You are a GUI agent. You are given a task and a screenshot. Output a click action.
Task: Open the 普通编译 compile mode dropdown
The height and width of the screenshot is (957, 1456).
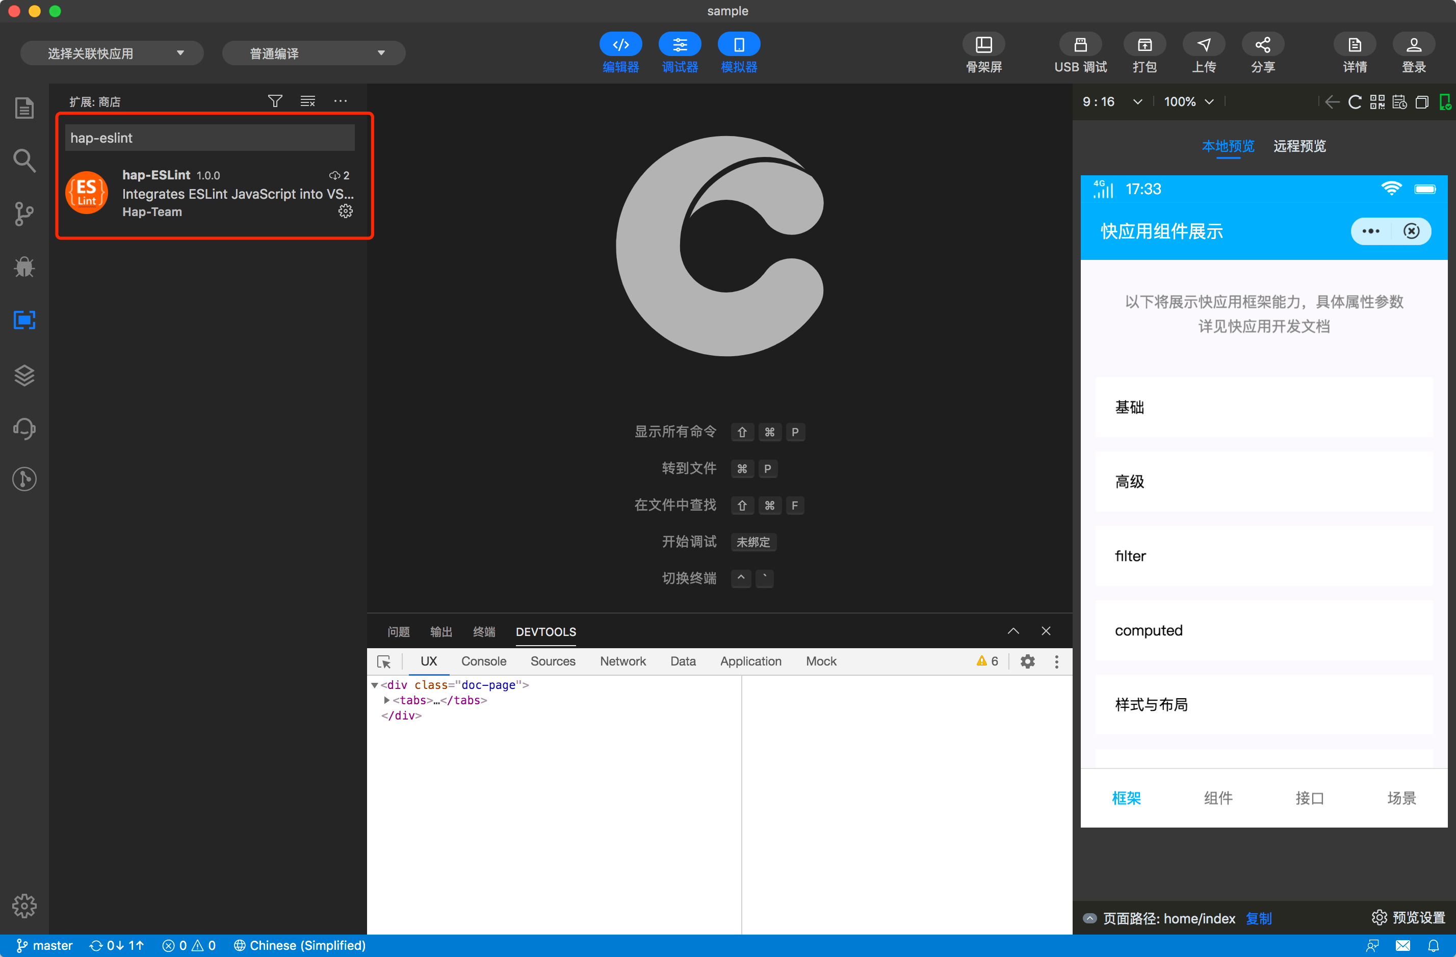(313, 53)
